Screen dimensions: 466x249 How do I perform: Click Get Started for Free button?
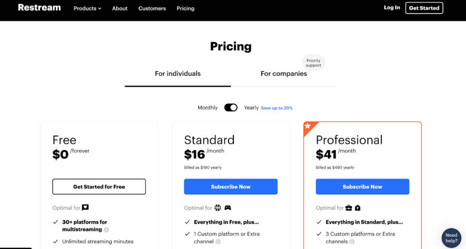click(x=99, y=187)
